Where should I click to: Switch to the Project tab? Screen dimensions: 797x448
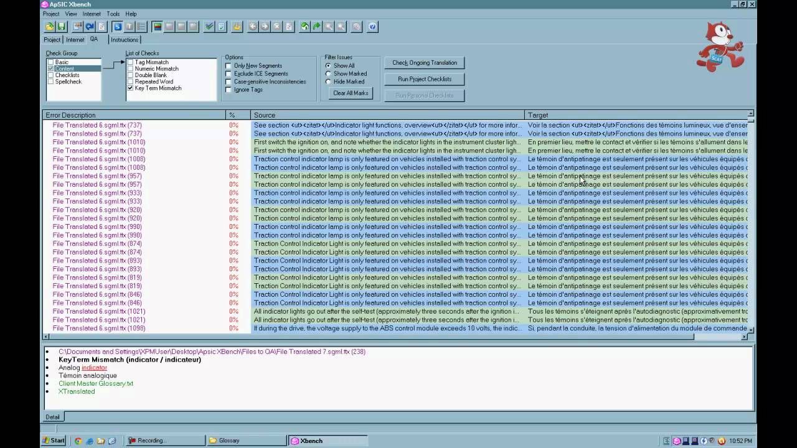pyautogui.click(x=52, y=40)
